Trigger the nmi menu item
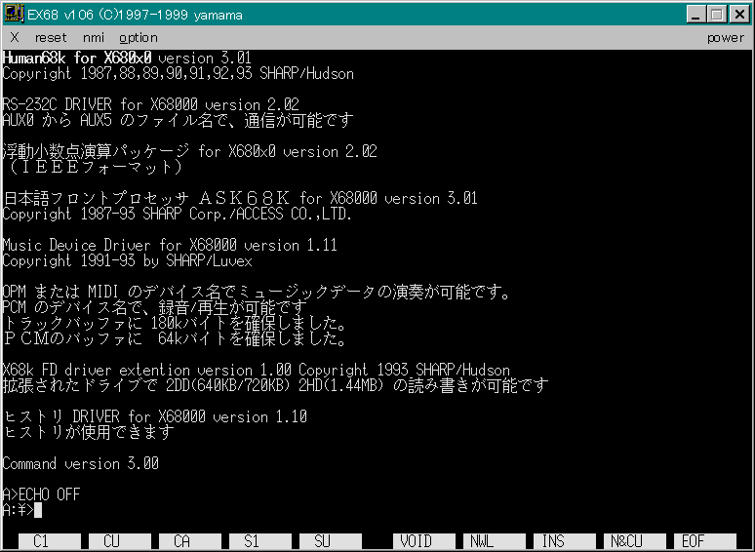Image resolution: width=755 pixels, height=552 pixels. pos(92,38)
